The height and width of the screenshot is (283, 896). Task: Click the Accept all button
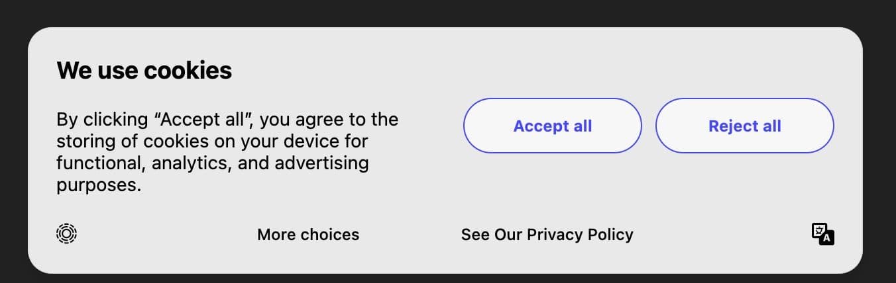(x=552, y=126)
